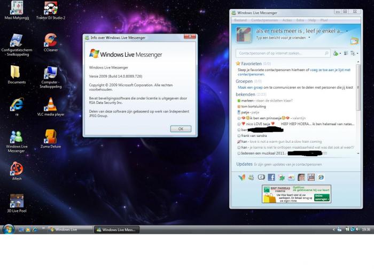Click the video screen icon in Messenger bottom bar

[x=261, y=177]
